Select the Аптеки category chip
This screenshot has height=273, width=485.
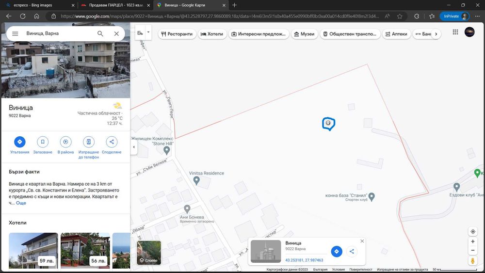(x=396, y=34)
